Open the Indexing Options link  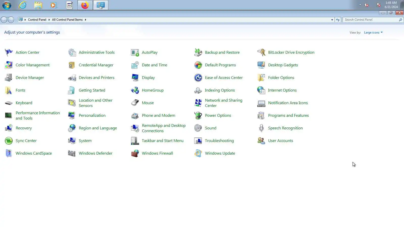tap(220, 90)
